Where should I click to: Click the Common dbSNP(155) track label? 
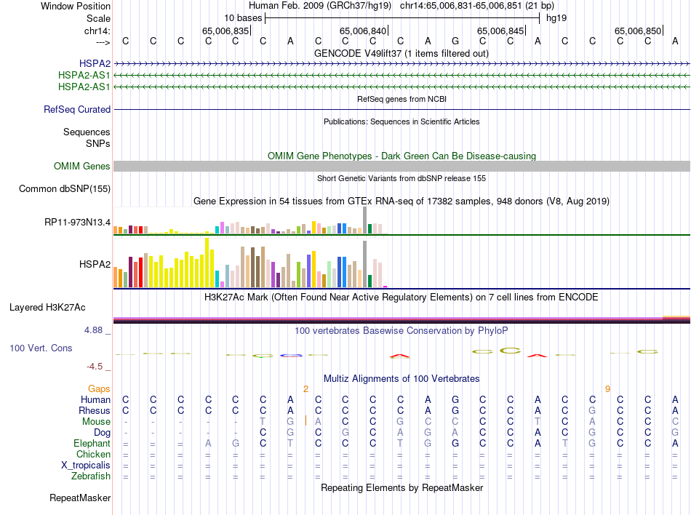click(64, 189)
